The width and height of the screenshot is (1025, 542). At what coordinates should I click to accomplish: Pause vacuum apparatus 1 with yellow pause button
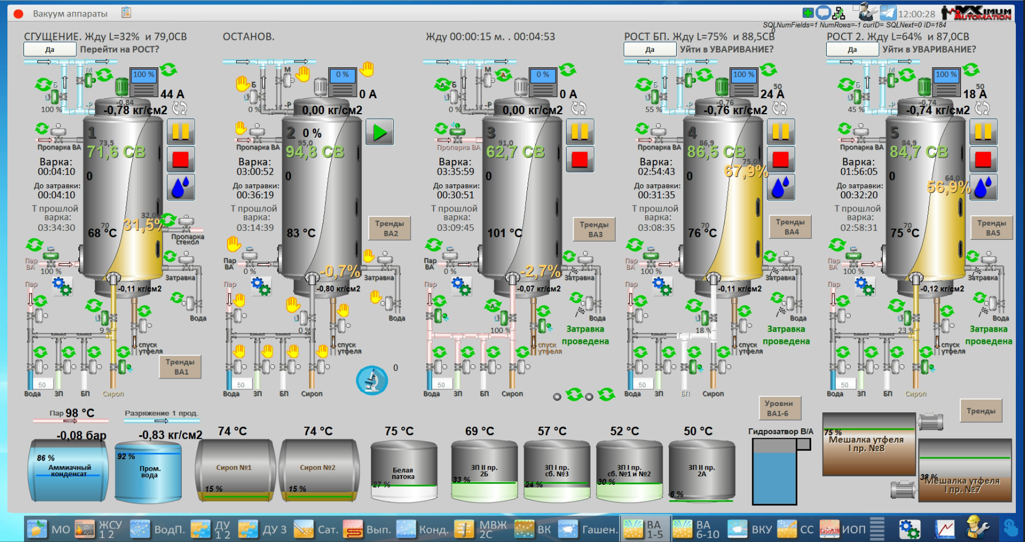[x=181, y=132]
